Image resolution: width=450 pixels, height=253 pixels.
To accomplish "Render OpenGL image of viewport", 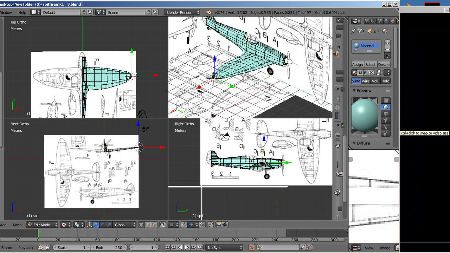I will [x=218, y=225].
